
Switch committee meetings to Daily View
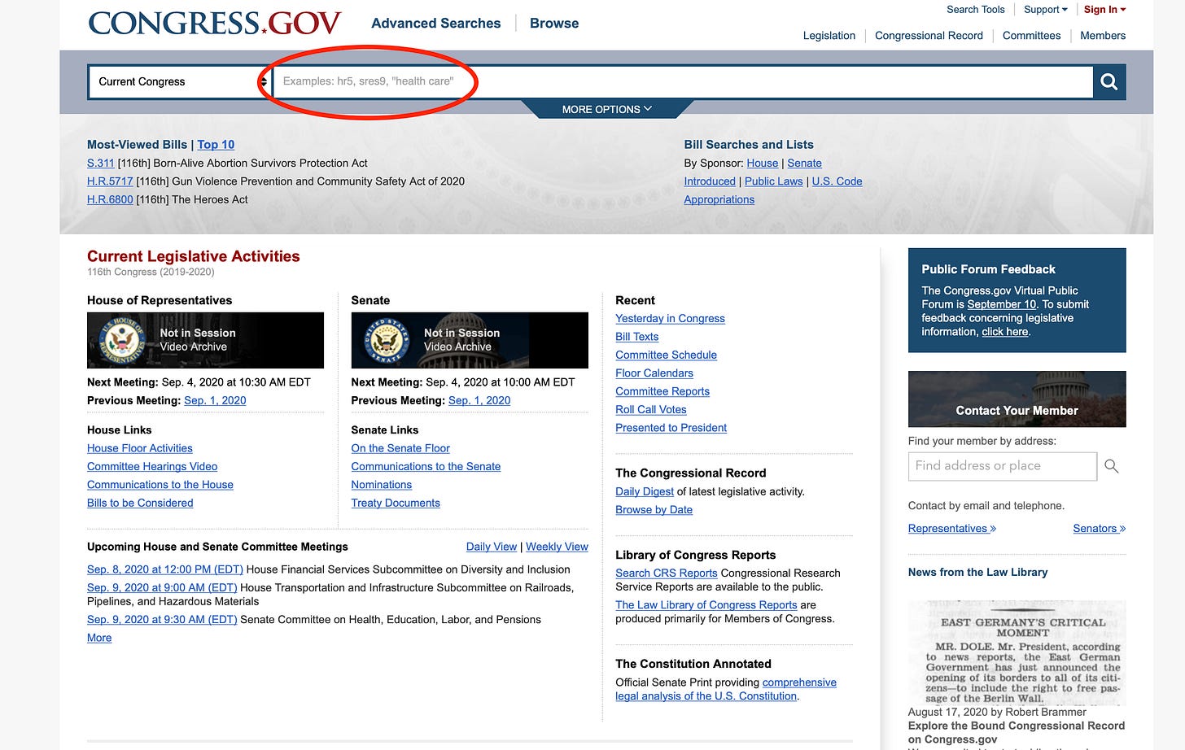[492, 547]
